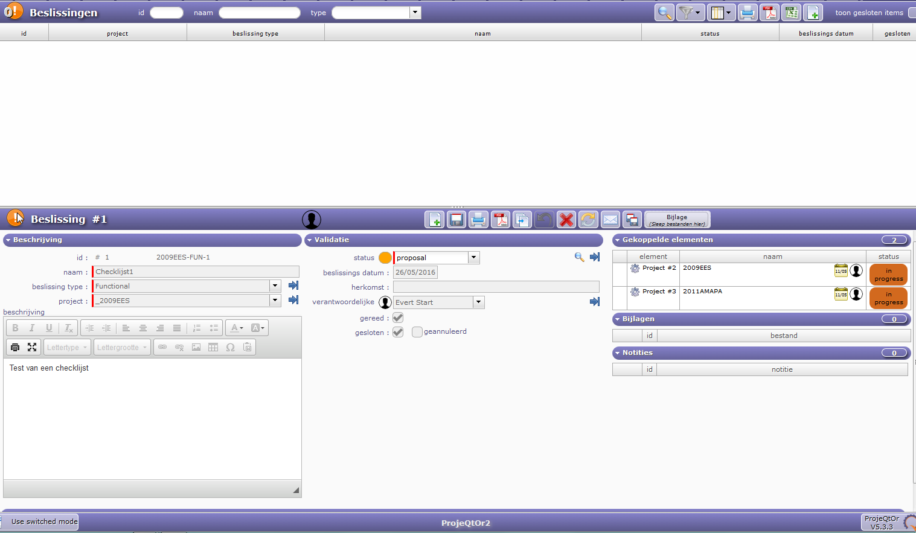916x533 pixels.
Task: Click the Bijlage attachment drop button
Action: point(677,220)
